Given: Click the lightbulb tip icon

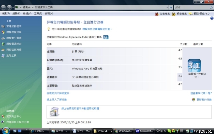Looking at the screenshot, I should point(48,29).
